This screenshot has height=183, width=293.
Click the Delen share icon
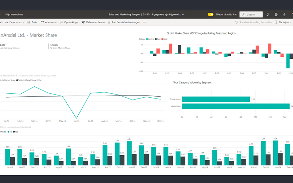(x=29, y=22)
